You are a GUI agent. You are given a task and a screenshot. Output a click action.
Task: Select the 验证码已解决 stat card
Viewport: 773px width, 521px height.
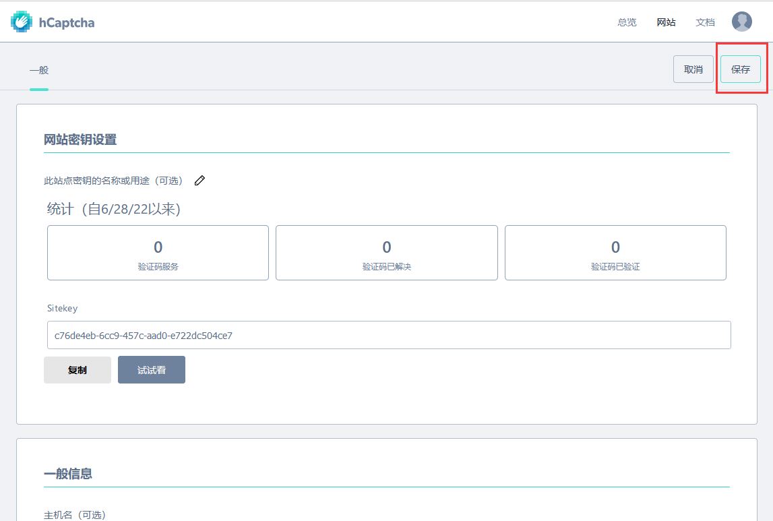click(386, 253)
